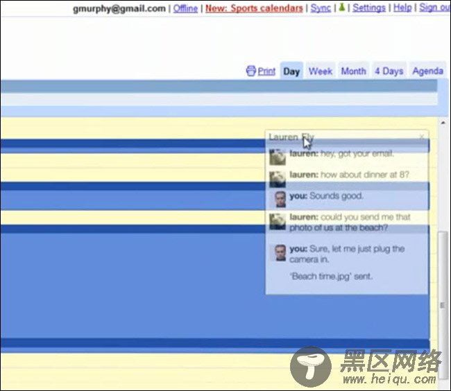Close the Lauren Ely chat popup
Screen dimensions: 451x391
coord(422,137)
